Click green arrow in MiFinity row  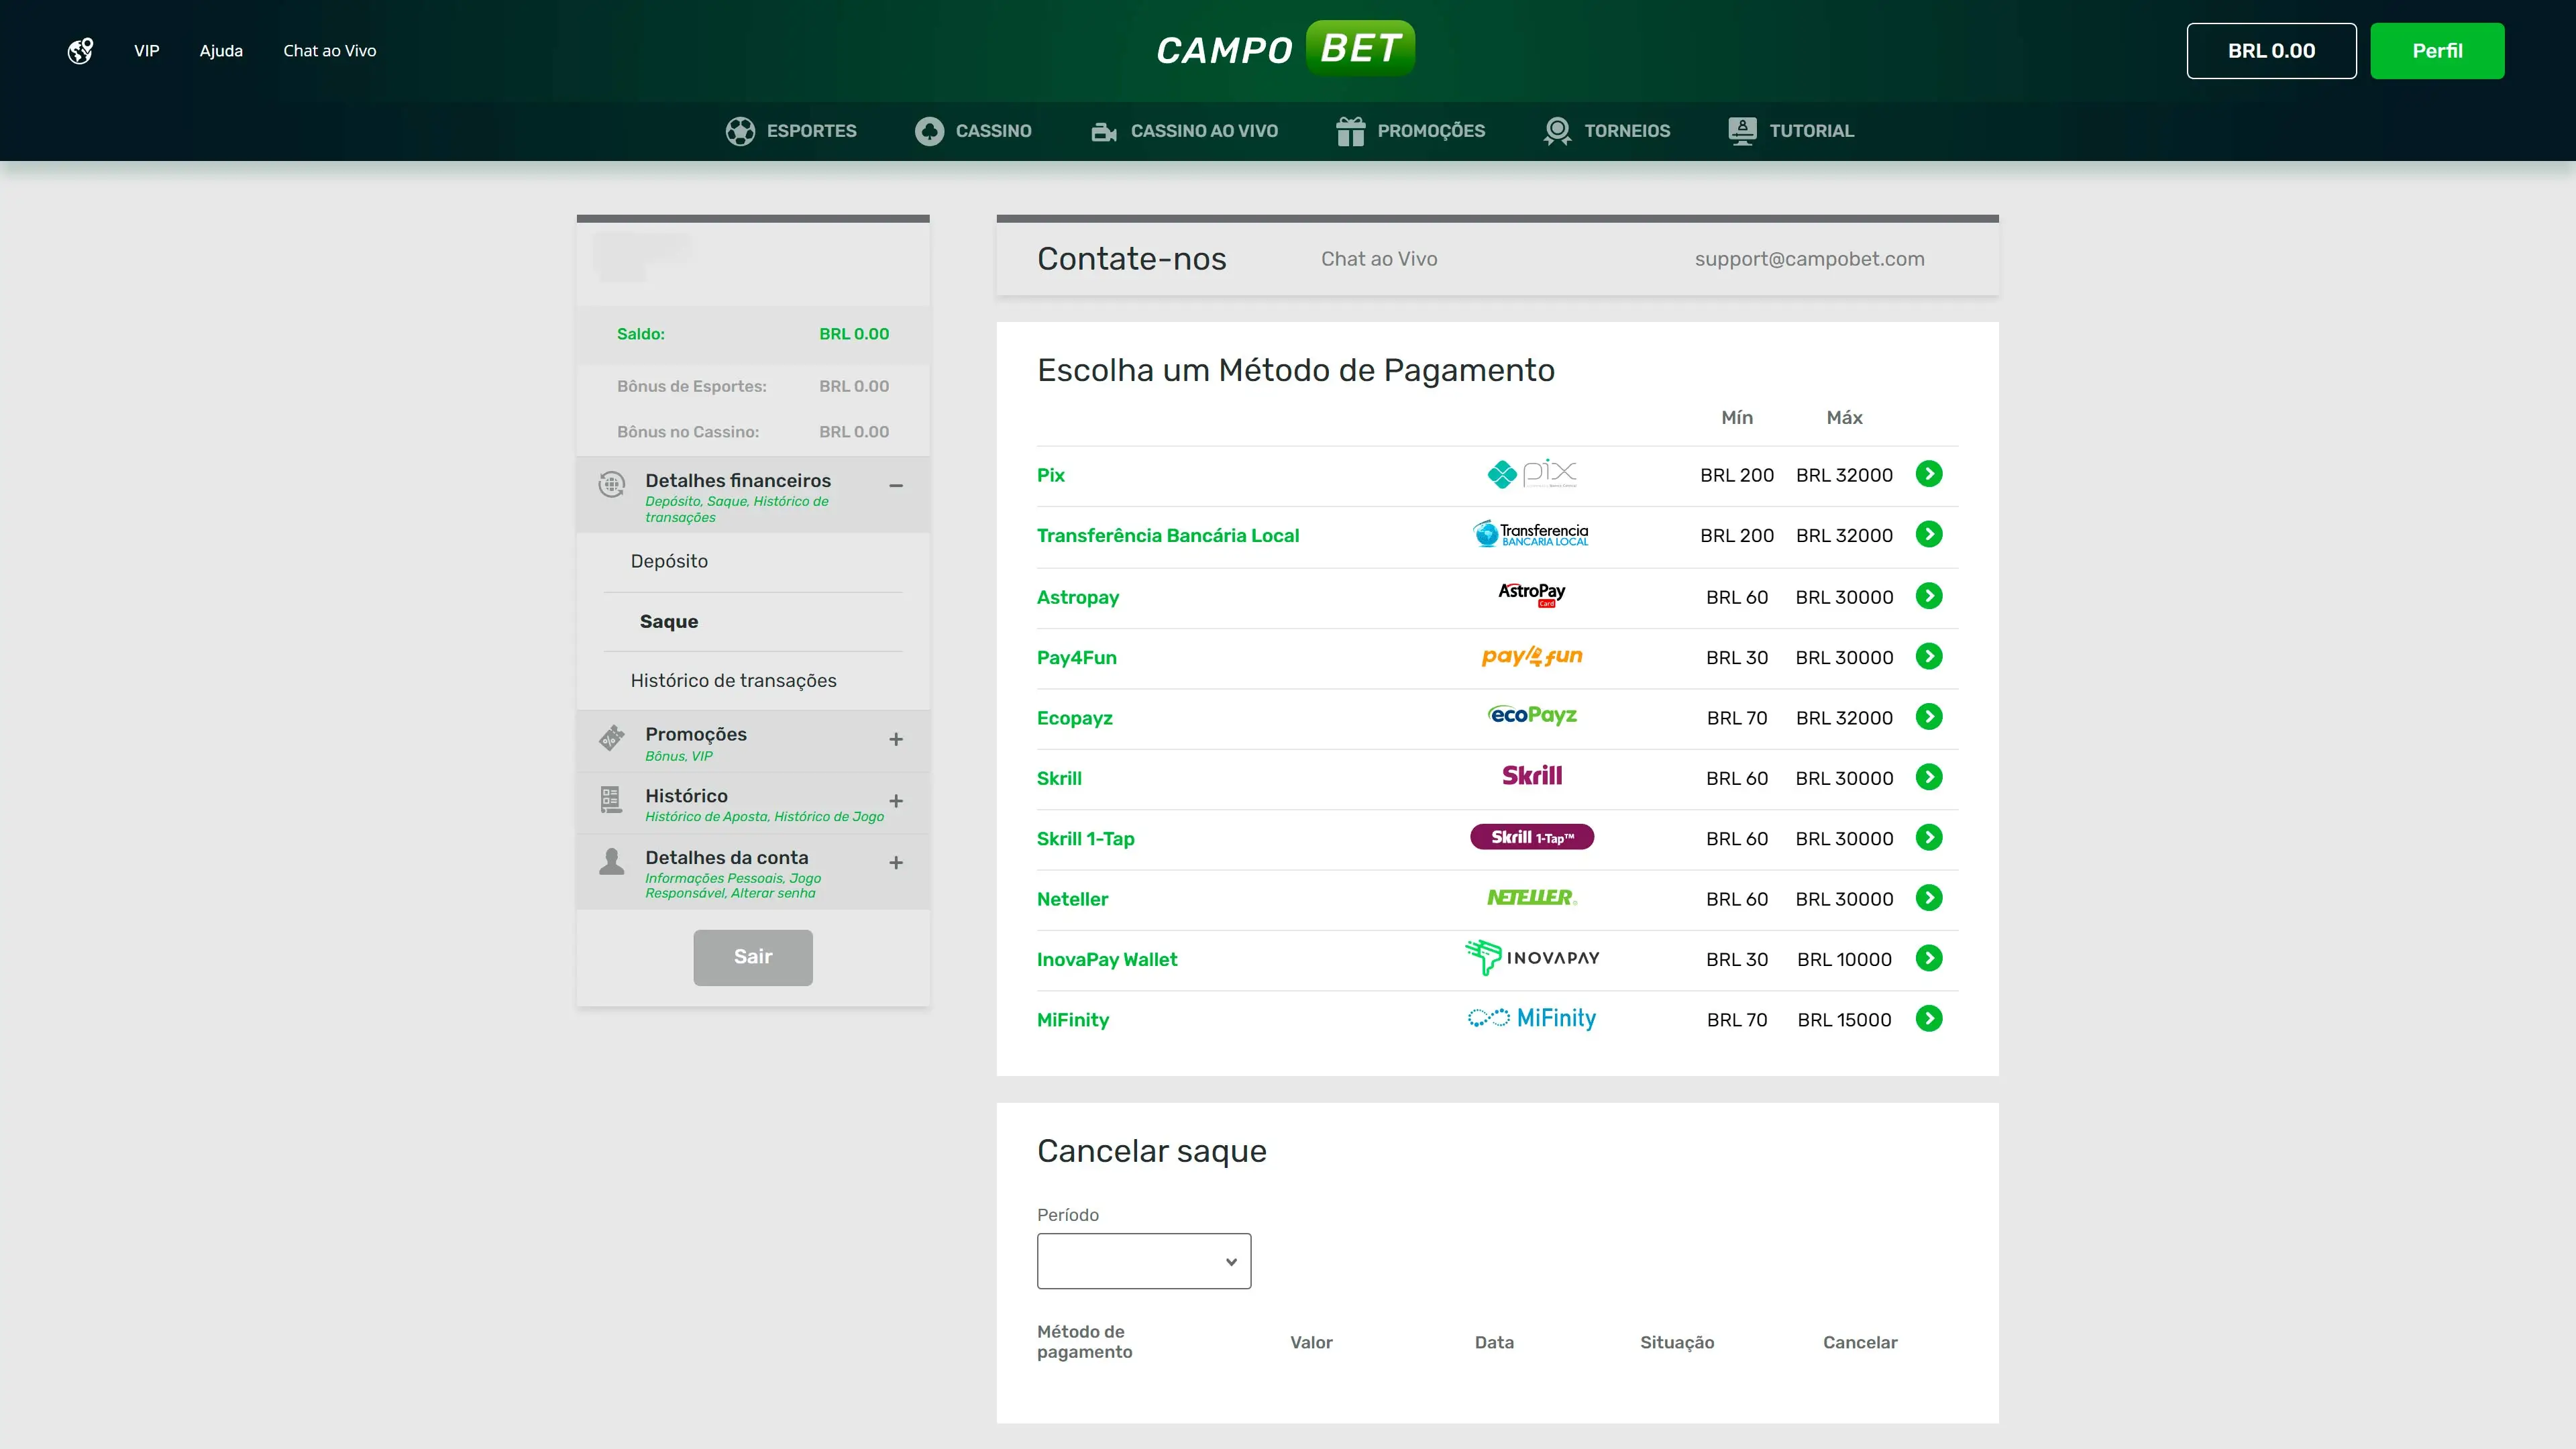pyautogui.click(x=1929, y=1018)
